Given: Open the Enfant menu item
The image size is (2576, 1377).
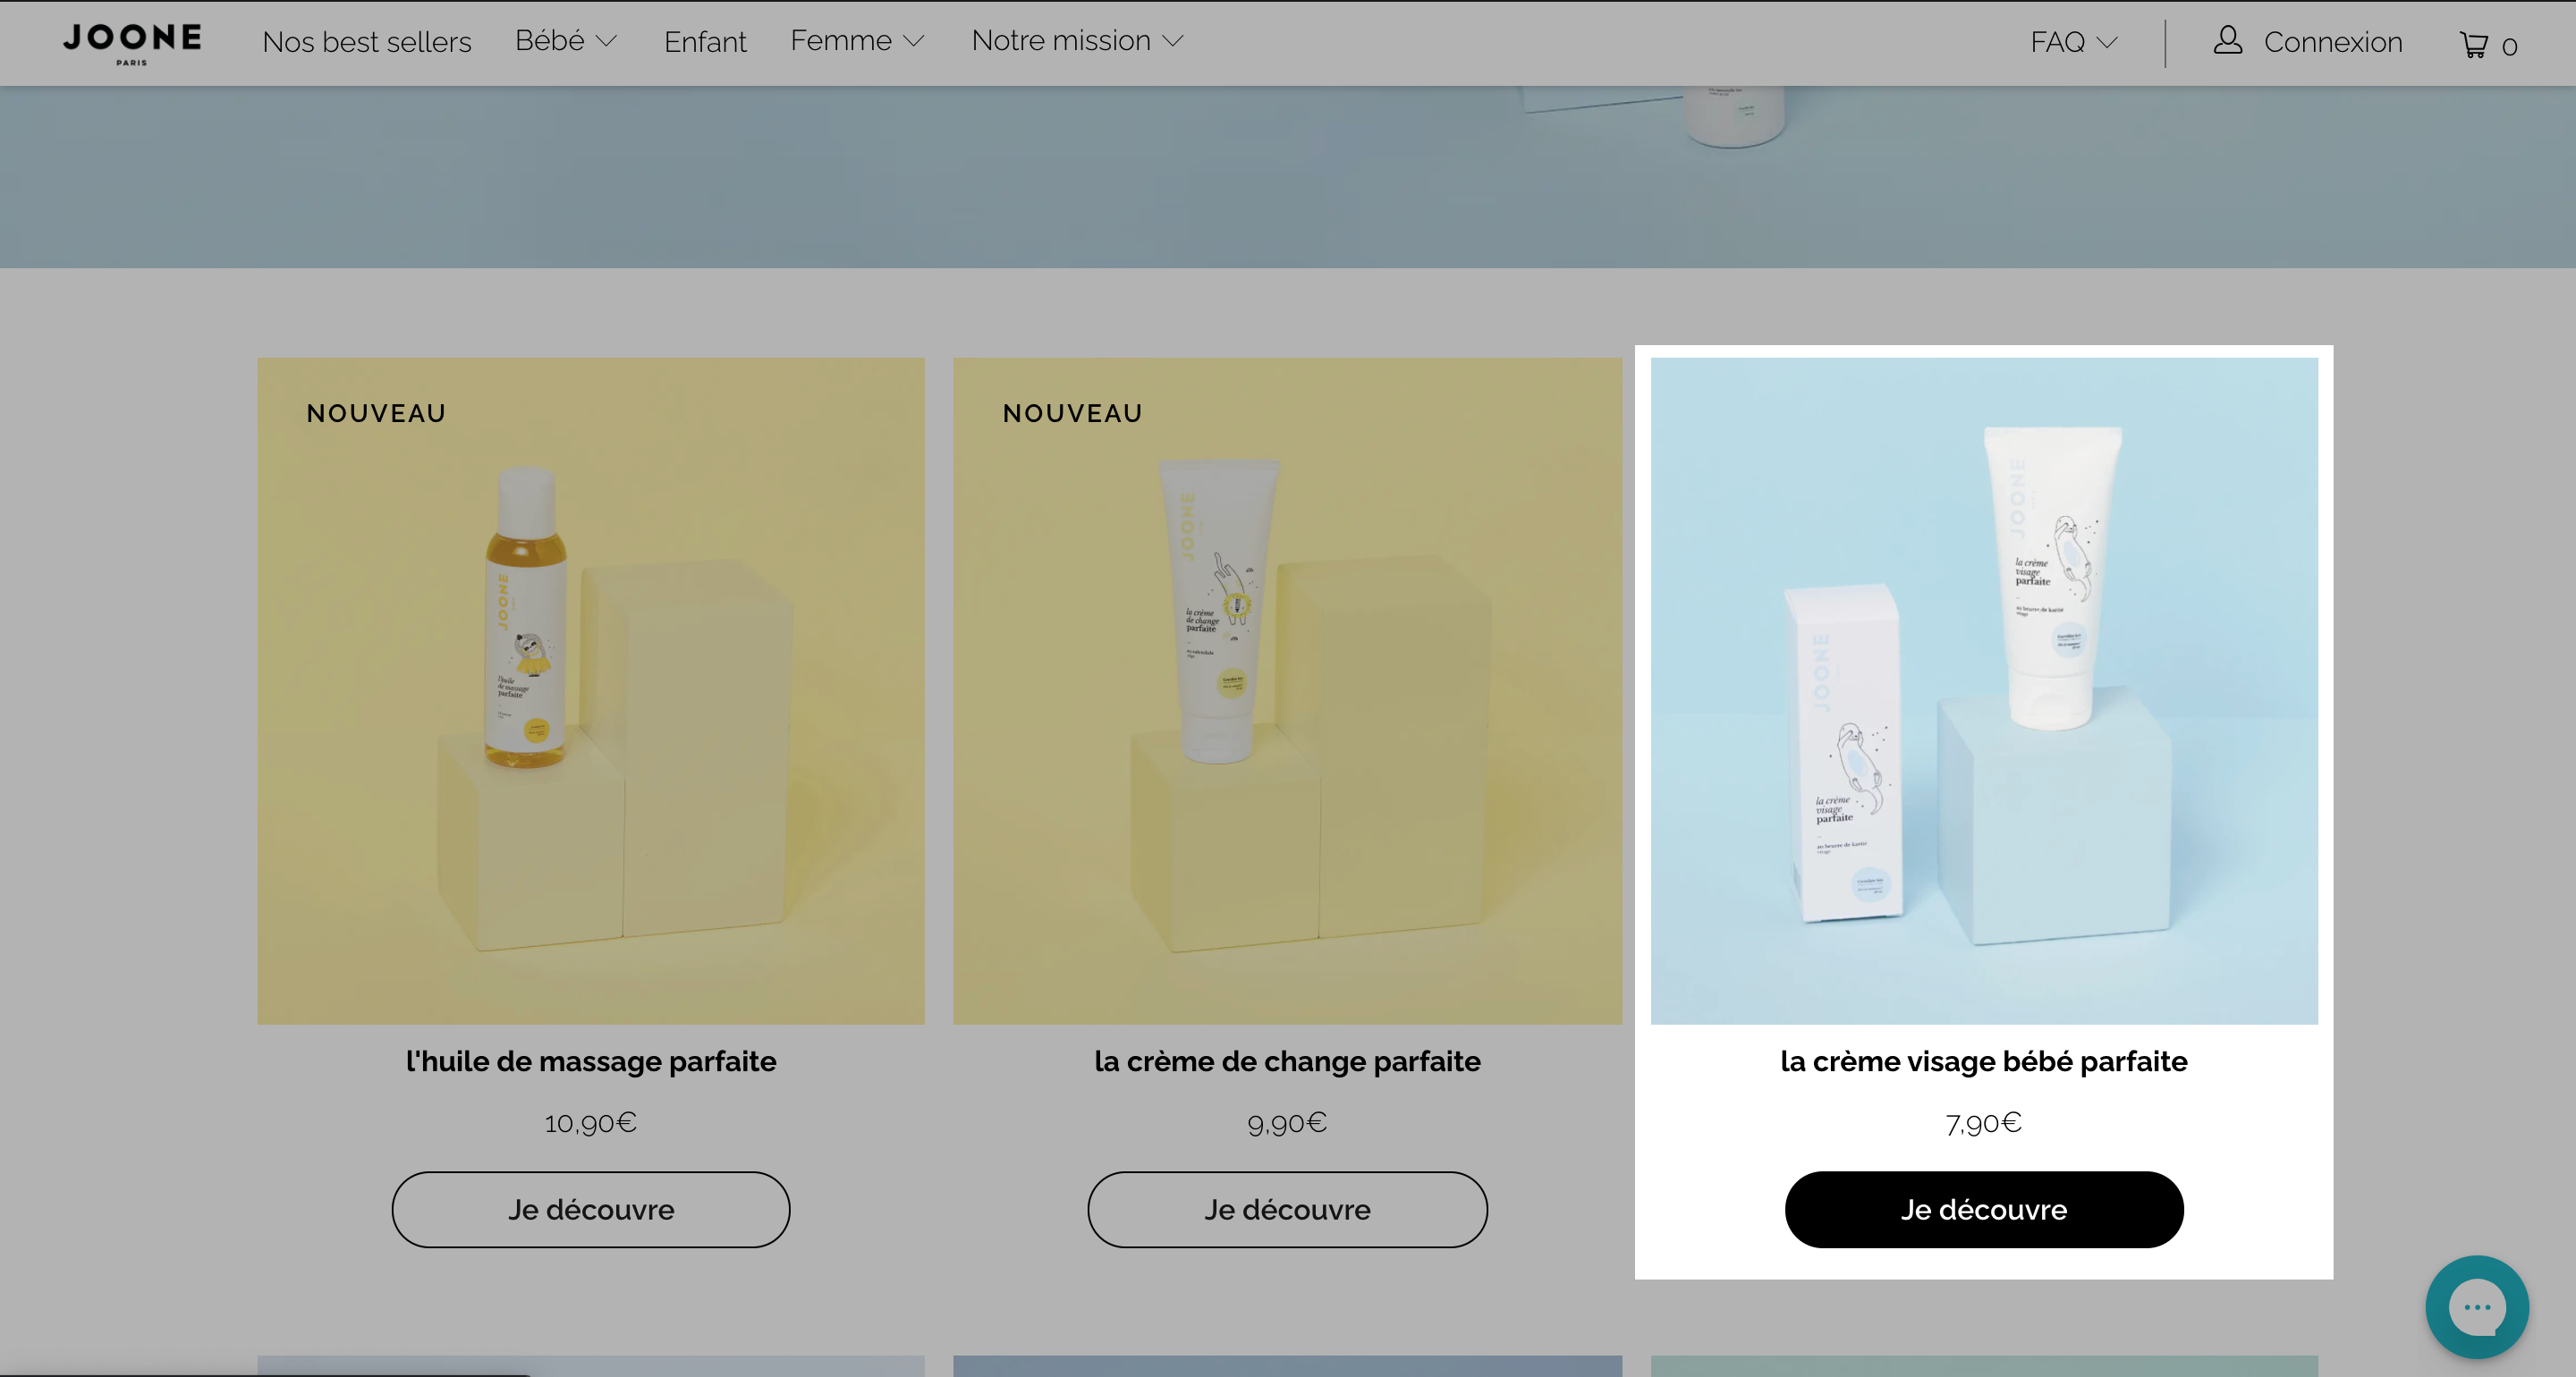Looking at the screenshot, I should tap(705, 42).
